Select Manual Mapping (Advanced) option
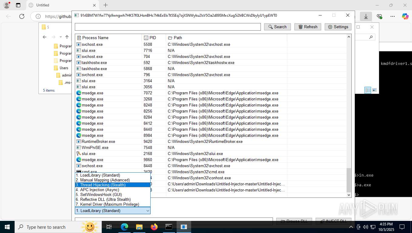The image size is (412, 233). (x=112, y=180)
